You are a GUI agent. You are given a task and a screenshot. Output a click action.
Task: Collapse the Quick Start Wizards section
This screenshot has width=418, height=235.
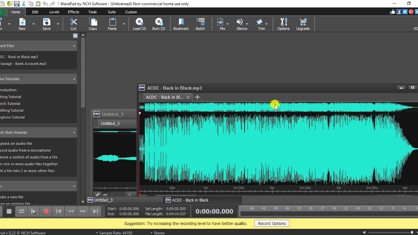tap(74, 133)
